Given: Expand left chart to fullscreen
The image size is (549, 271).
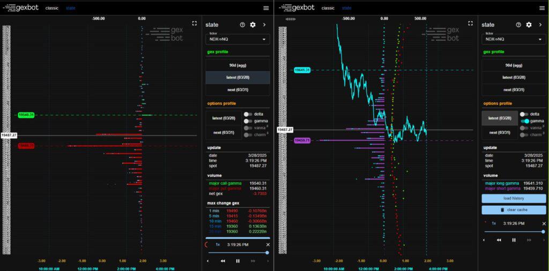Looking at the screenshot, I should click(195, 24).
